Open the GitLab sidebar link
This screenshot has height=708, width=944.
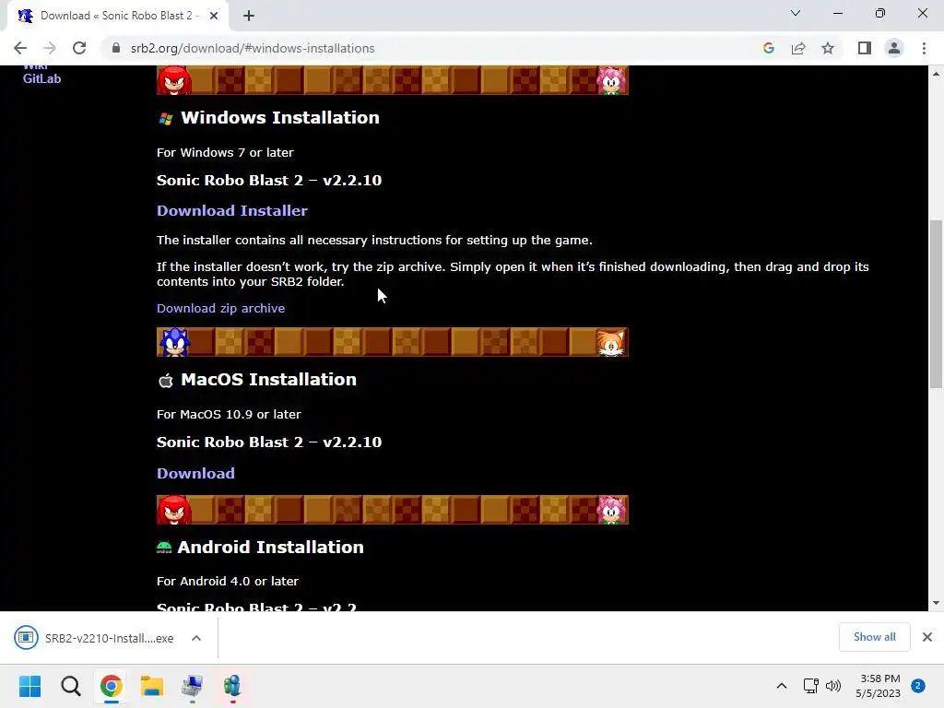coord(41,78)
